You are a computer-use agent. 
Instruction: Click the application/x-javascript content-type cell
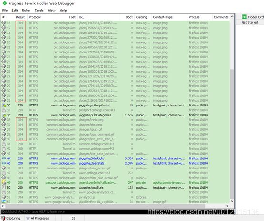(169, 182)
